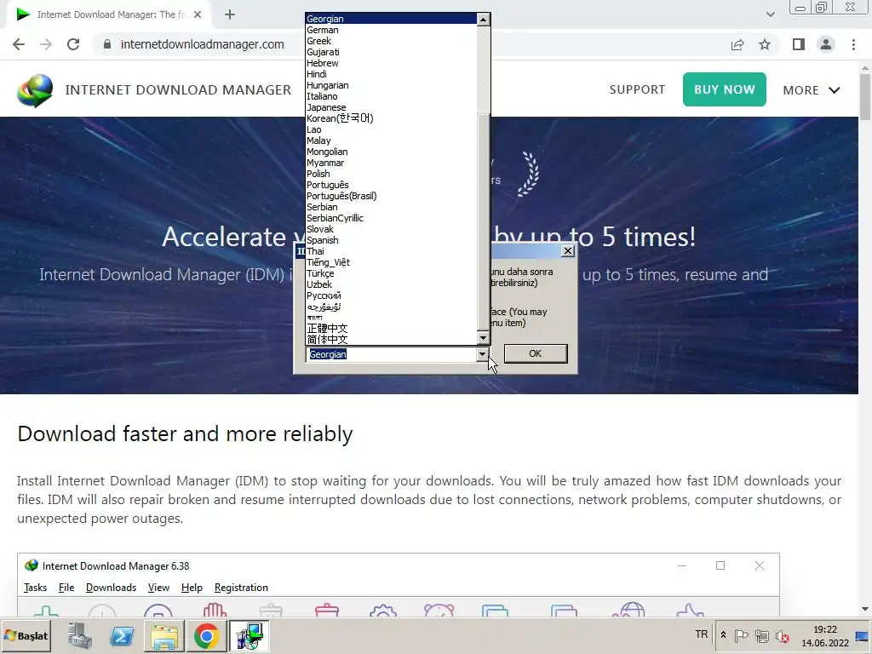Select Slovak from language list

[392, 229]
